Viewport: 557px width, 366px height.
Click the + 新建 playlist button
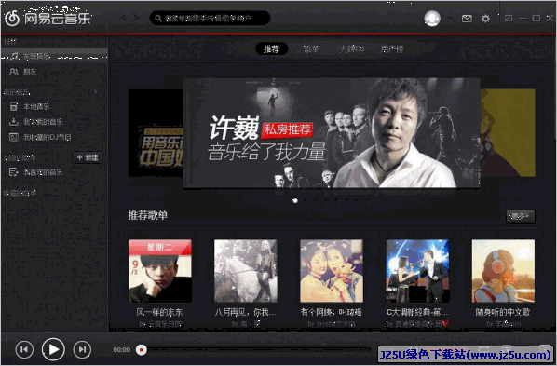pyautogui.click(x=88, y=157)
